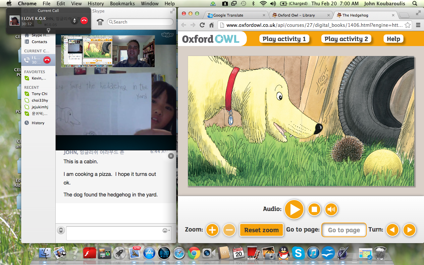Image resolution: width=424 pixels, height=265 pixels.
Task: Open Spotlight search magnifier
Action: [415, 4]
